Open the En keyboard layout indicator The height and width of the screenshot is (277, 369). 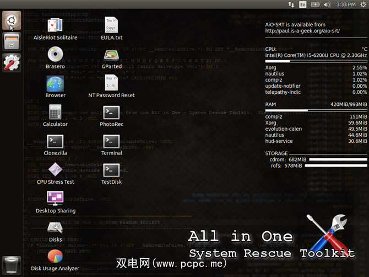[x=303, y=4]
